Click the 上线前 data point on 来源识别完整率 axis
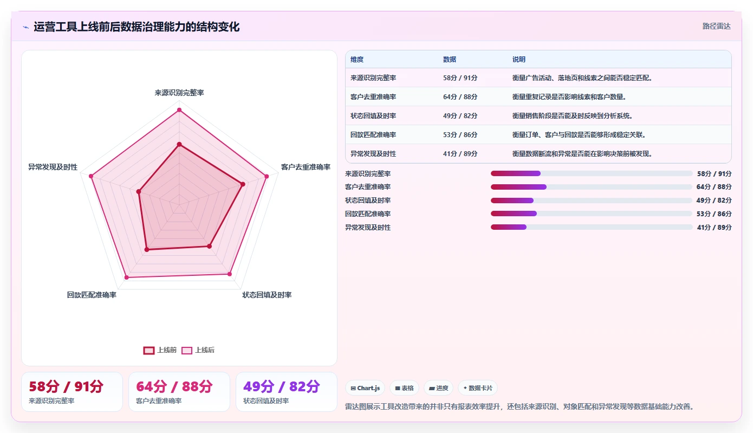Image resolution: width=753 pixels, height=433 pixels. [x=179, y=144]
